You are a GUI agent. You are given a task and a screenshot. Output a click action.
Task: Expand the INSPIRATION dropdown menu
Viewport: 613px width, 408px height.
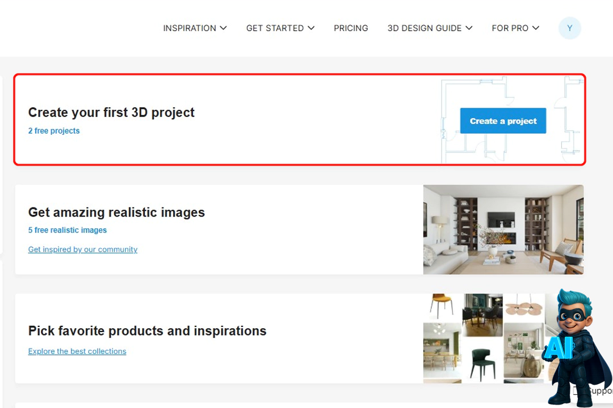195,28
